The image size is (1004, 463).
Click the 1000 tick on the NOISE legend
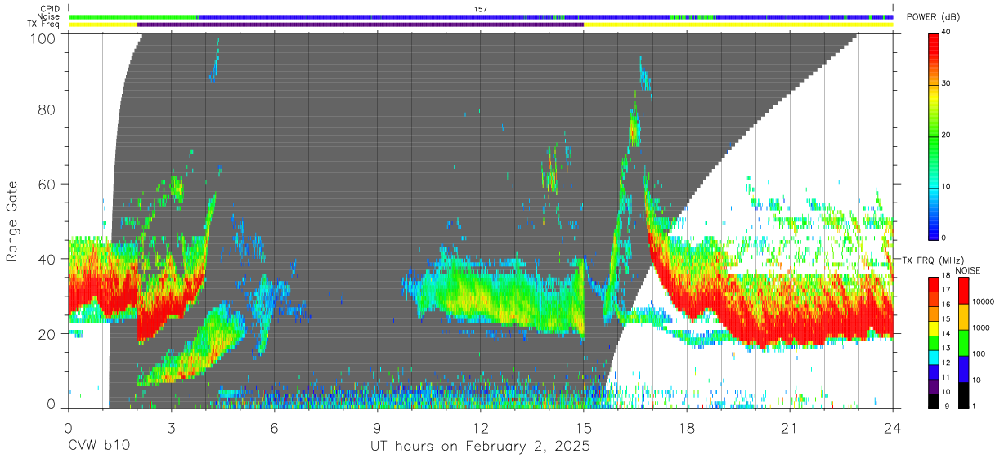(981, 327)
